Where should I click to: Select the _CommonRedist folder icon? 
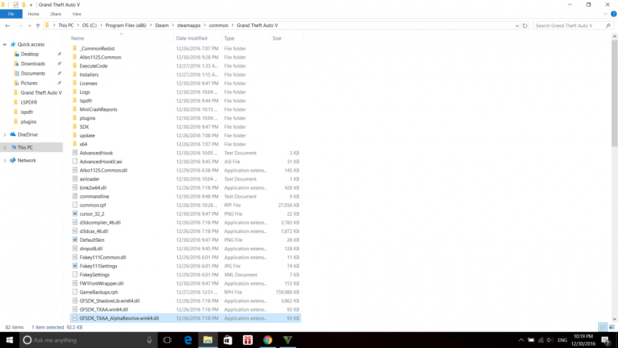pyautogui.click(x=75, y=48)
